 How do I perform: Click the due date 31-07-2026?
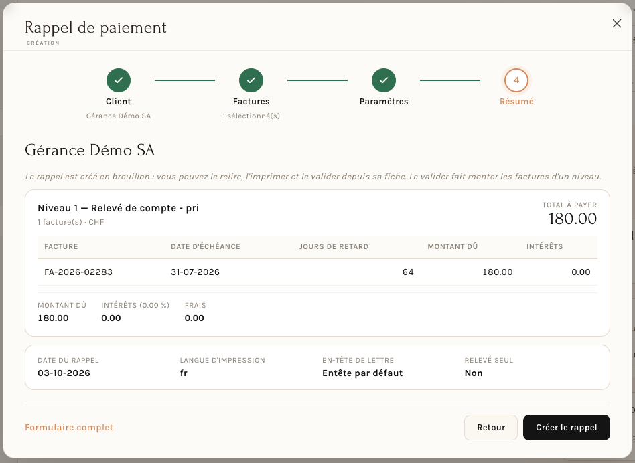point(195,272)
